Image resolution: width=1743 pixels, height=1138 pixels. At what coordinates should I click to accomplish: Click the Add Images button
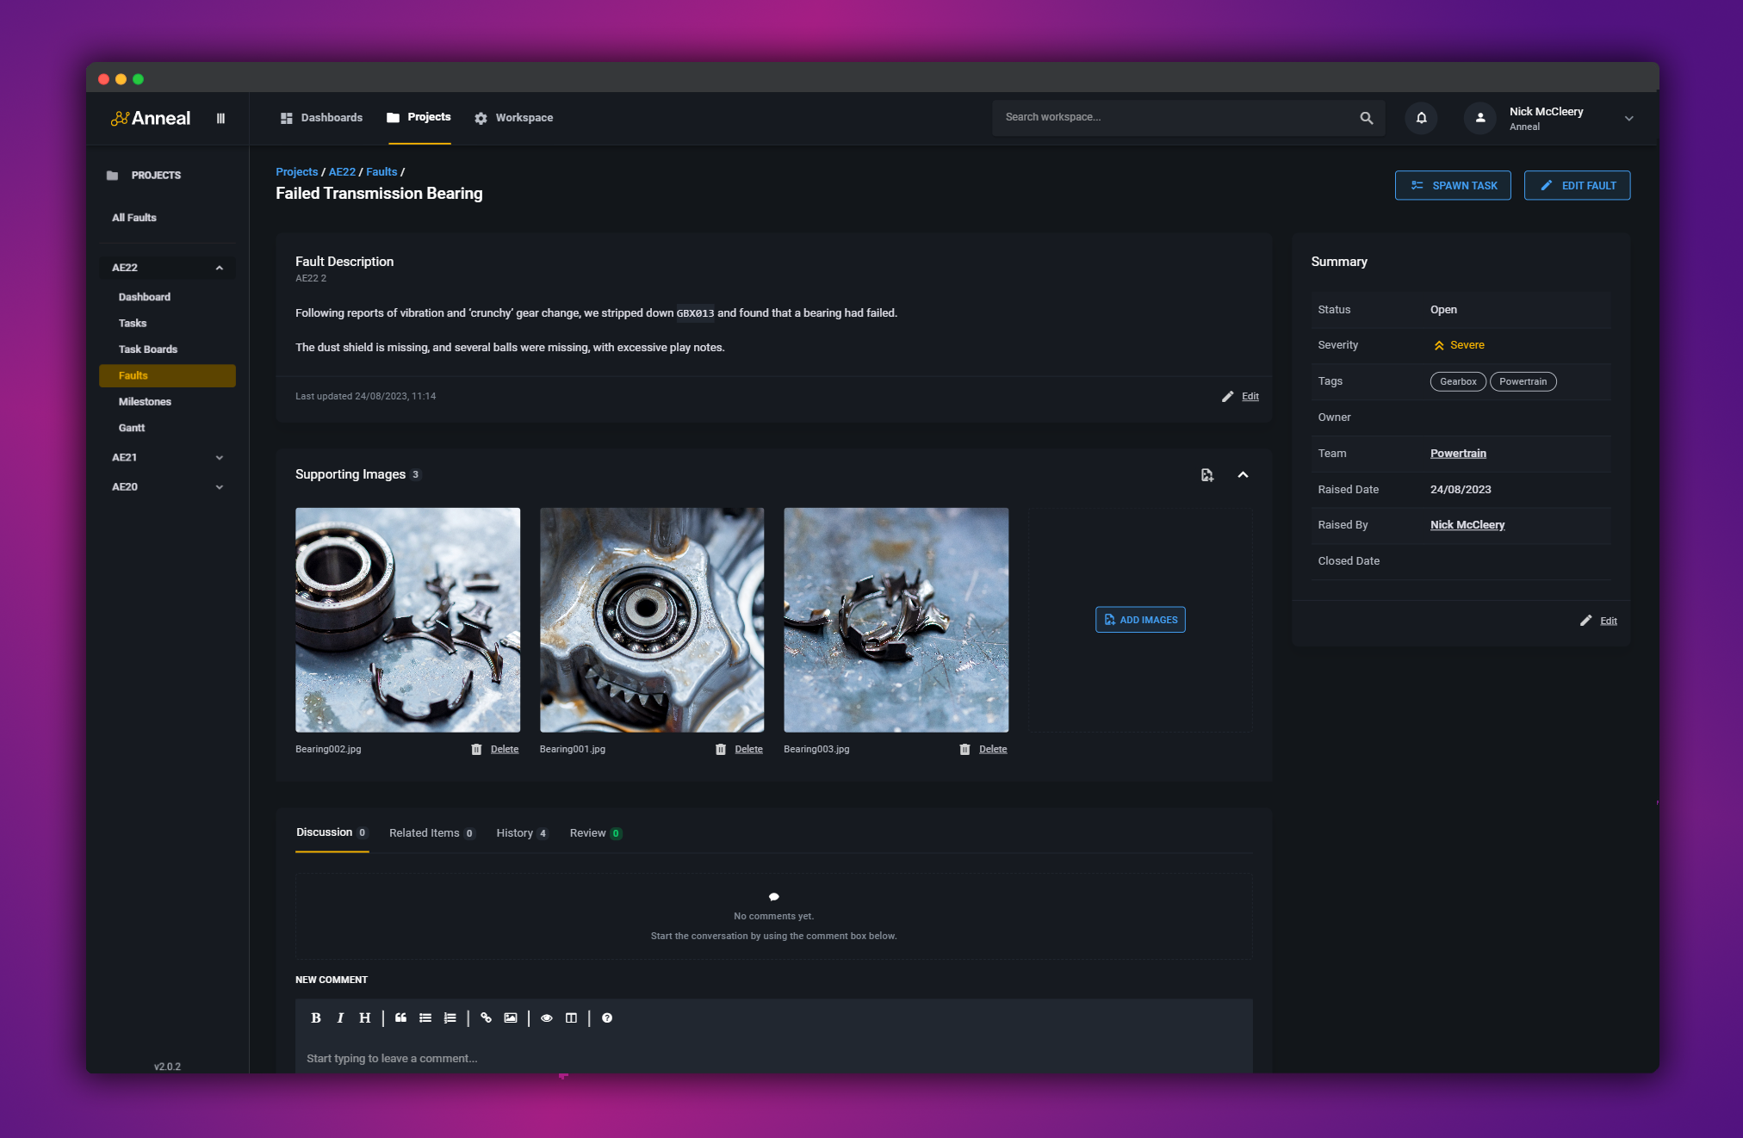1140,620
